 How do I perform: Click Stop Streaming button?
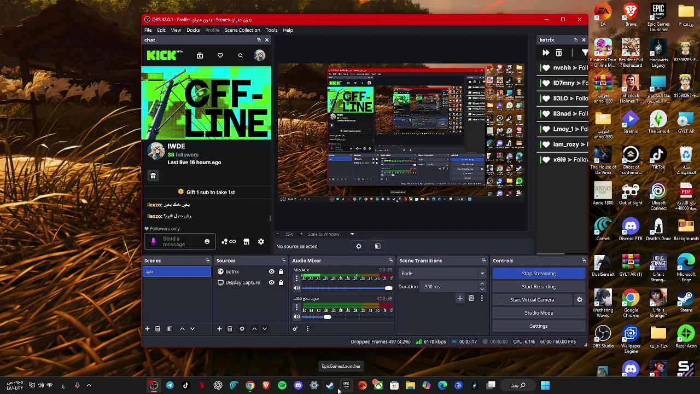click(x=539, y=274)
